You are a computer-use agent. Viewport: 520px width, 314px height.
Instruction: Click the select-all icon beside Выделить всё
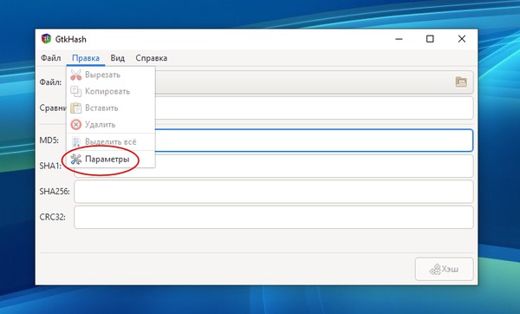point(76,141)
